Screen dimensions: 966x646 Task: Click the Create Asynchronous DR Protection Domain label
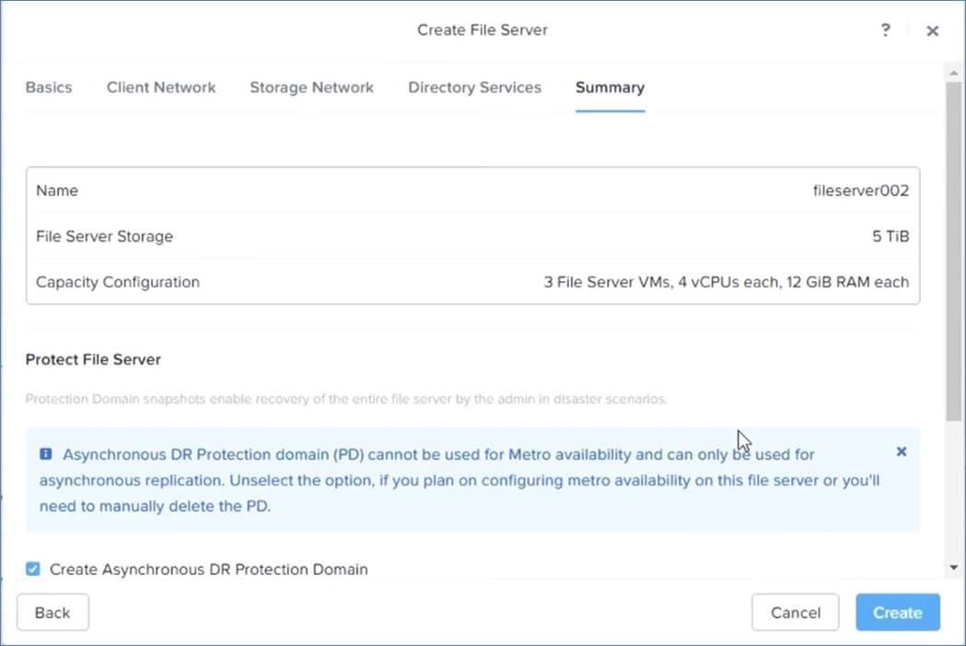pos(208,569)
